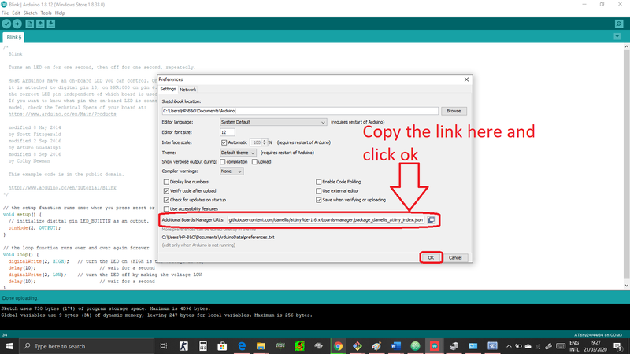The width and height of the screenshot is (630, 354).
Task: Click the touch keyboard tray icon
Action: pos(561,346)
